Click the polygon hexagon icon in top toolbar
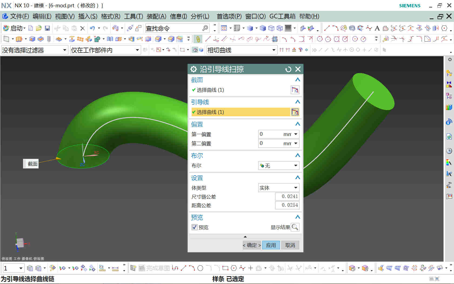Image resolution: width=454 pixels, height=284 pixels. tap(444, 28)
